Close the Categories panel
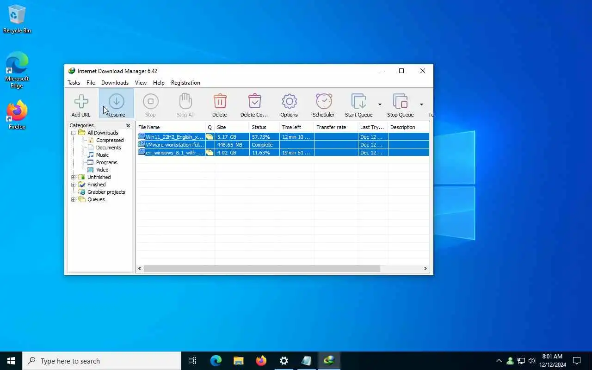Viewport: 592px width, 370px height. (128, 125)
